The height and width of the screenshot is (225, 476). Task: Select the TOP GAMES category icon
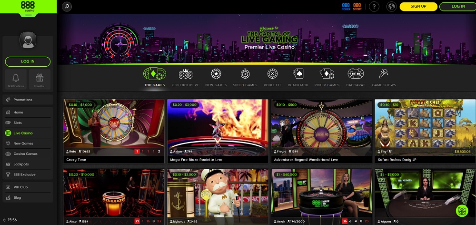[155, 74]
